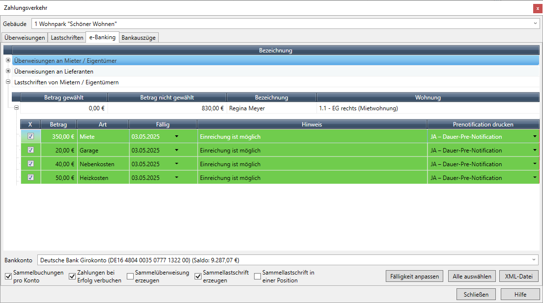Toggle the Heizkosten row checkbox
Screen dimensions: 543x303
30,177
